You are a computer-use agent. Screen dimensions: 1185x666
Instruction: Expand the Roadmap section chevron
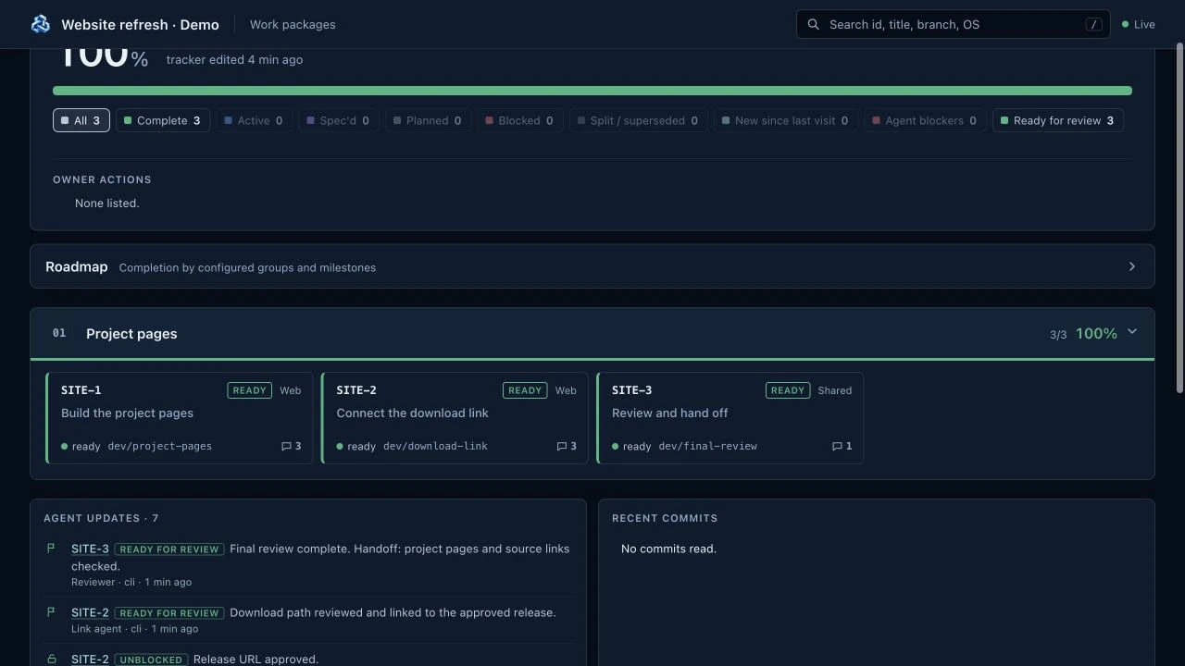[x=1131, y=266]
